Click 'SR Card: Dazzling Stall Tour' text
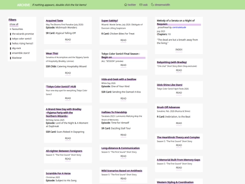Image resolution: width=245 pixels, height=184 pixels. tap(116, 128)
